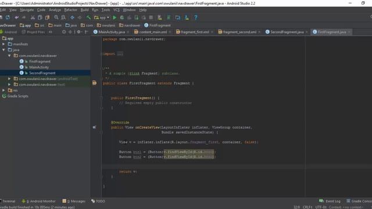Open the Help menu
372x209 pixels.
coord(143,10)
